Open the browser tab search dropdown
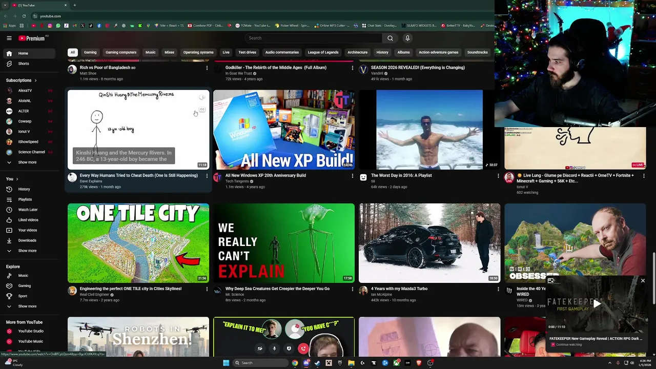Image resolution: width=656 pixels, height=369 pixels. click(5, 5)
